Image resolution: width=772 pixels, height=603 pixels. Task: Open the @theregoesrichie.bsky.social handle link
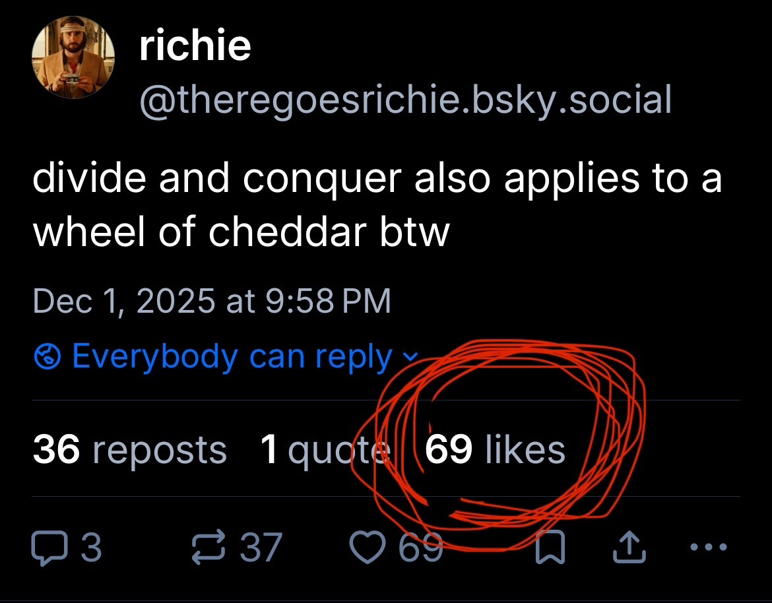[x=405, y=99]
